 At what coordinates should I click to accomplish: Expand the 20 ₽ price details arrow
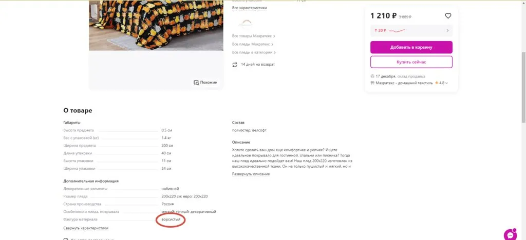point(447,31)
